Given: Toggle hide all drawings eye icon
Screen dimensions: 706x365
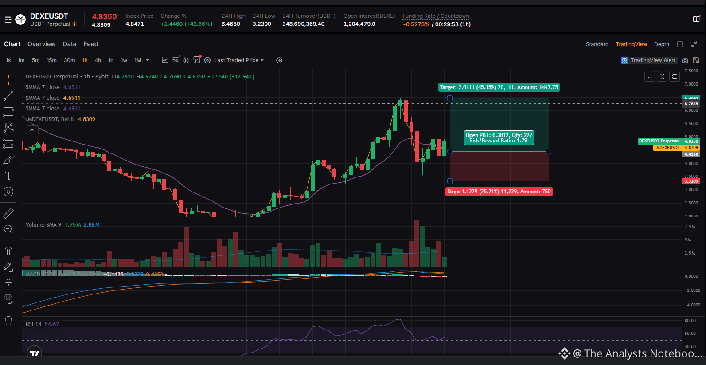Looking at the screenshot, I should (8, 299).
